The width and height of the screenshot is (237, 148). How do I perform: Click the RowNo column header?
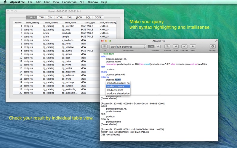18,23
